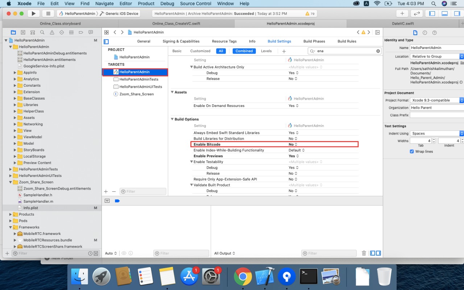Screen dimensions: 464x290
Task: Open Spotlight search in the menu bar
Action: [434, 4]
